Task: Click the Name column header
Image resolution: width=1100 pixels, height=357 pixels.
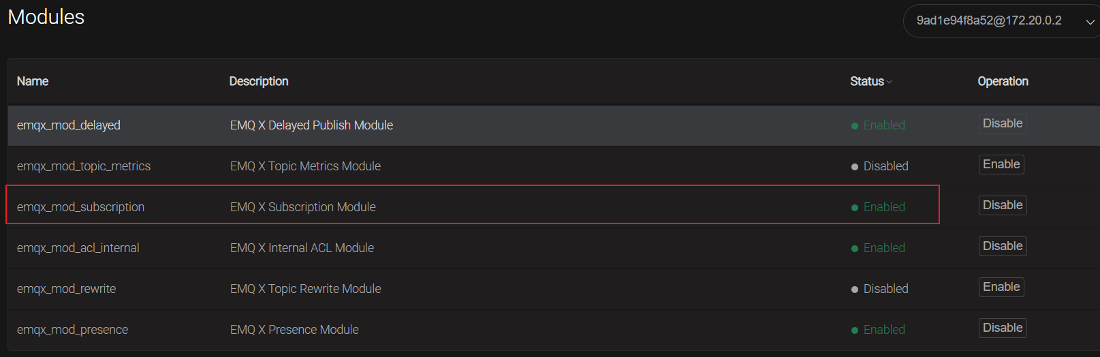Action: click(x=33, y=81)
